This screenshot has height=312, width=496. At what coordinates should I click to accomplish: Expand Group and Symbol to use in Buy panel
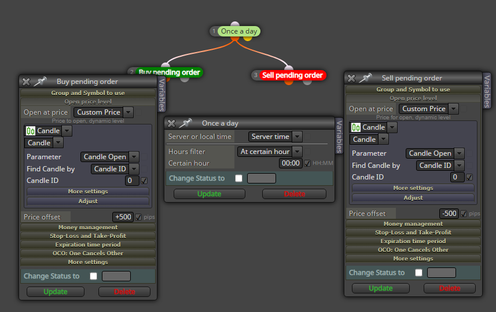click(88, 93)
